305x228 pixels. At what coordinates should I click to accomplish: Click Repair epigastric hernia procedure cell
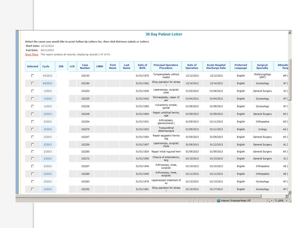click(166, 137)
